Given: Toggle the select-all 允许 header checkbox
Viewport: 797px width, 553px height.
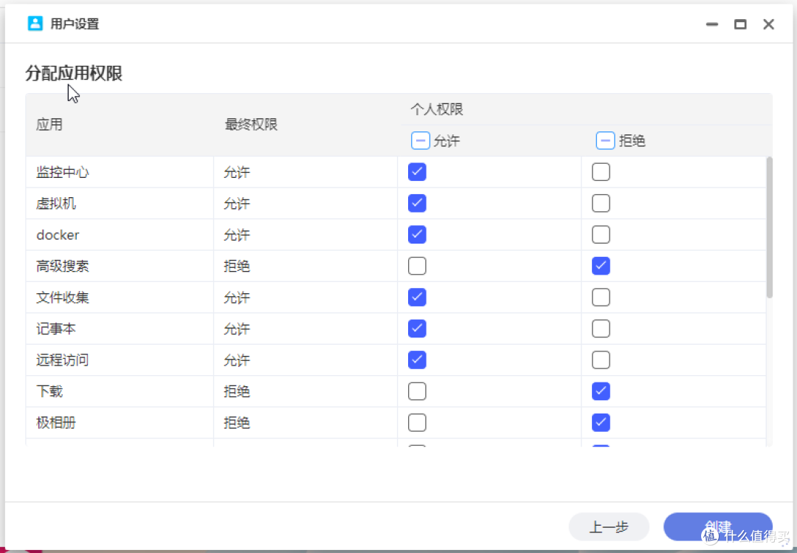Looking at the screenshot, I should pos(421,140).
